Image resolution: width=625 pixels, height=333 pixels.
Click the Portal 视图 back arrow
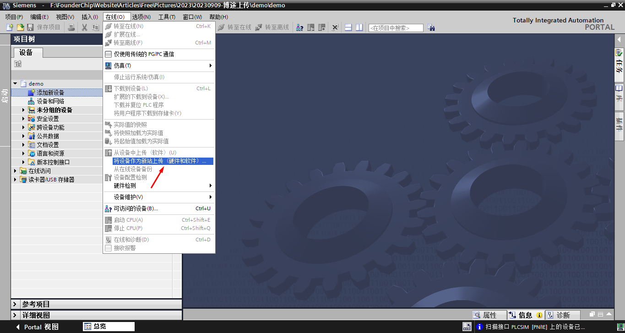(x=18, y=327)
